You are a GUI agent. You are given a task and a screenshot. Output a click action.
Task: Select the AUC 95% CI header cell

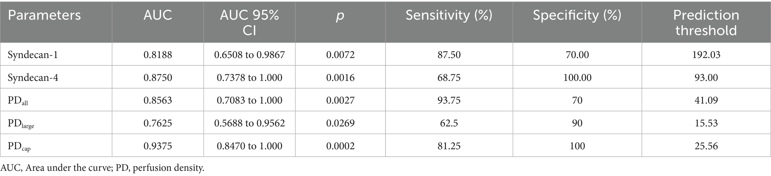point(249,22)
